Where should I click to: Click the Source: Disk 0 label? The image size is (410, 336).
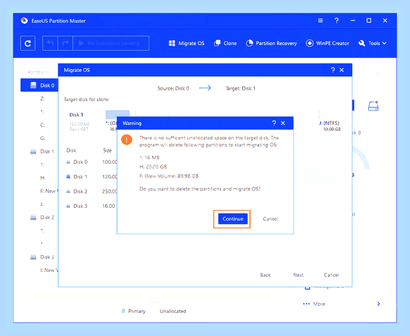pos(173,88)
